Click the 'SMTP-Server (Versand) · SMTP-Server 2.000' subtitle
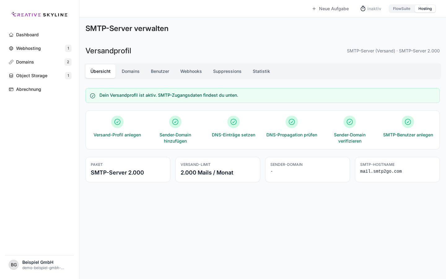Screen dimensions: 446x279 (393, 51)
